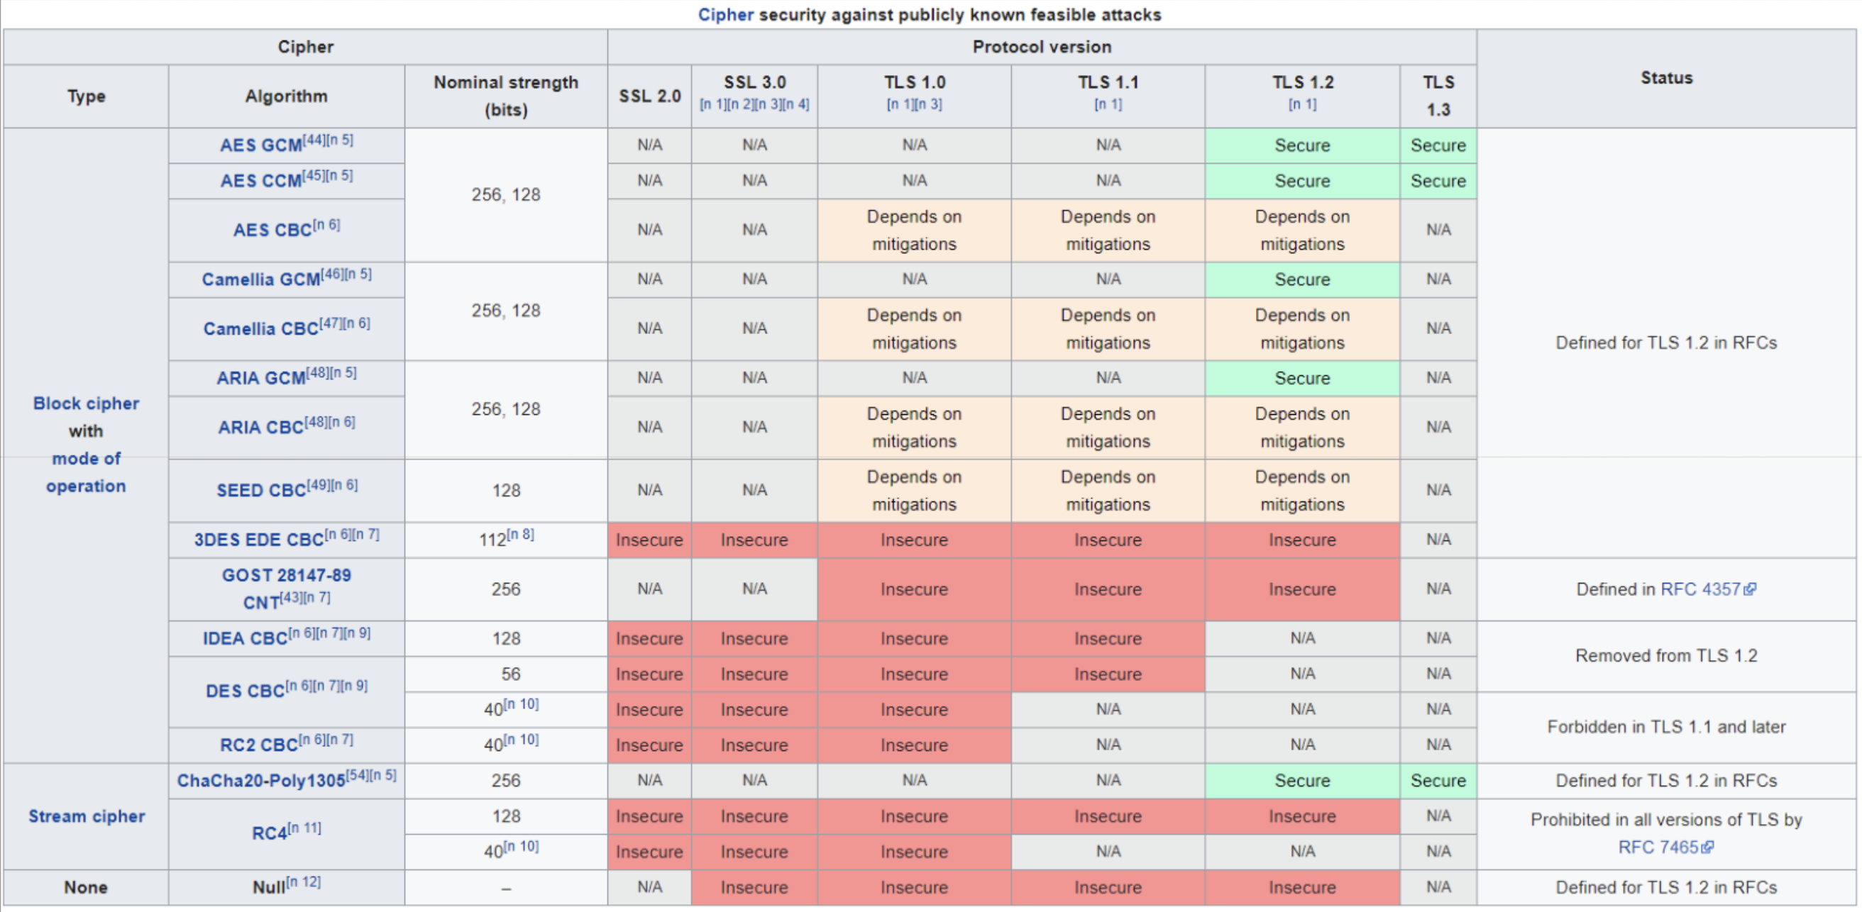The height and width of the screenshot is (912, 1862).
Task: Click 'Forbidden in TLS 1.1 and later' cell
Action: 1666,727
